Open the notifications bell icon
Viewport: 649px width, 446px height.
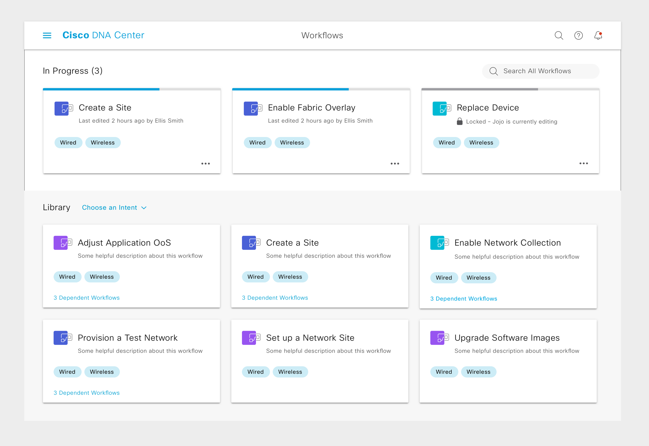pyautogui.click(x=598, y=36)
